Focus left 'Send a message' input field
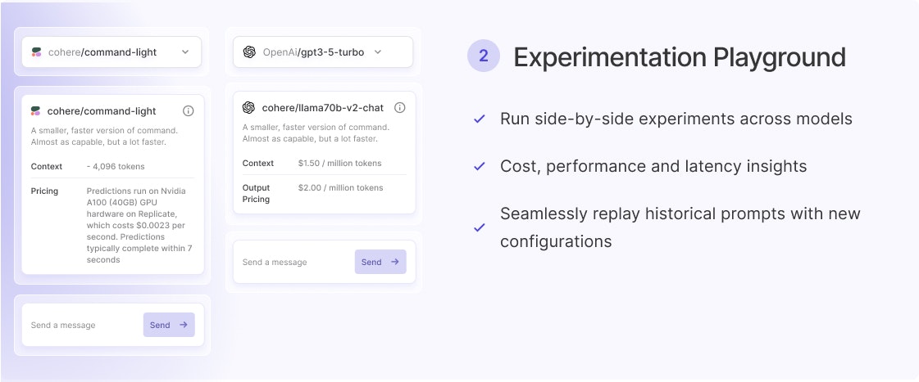 pos(82,325)
